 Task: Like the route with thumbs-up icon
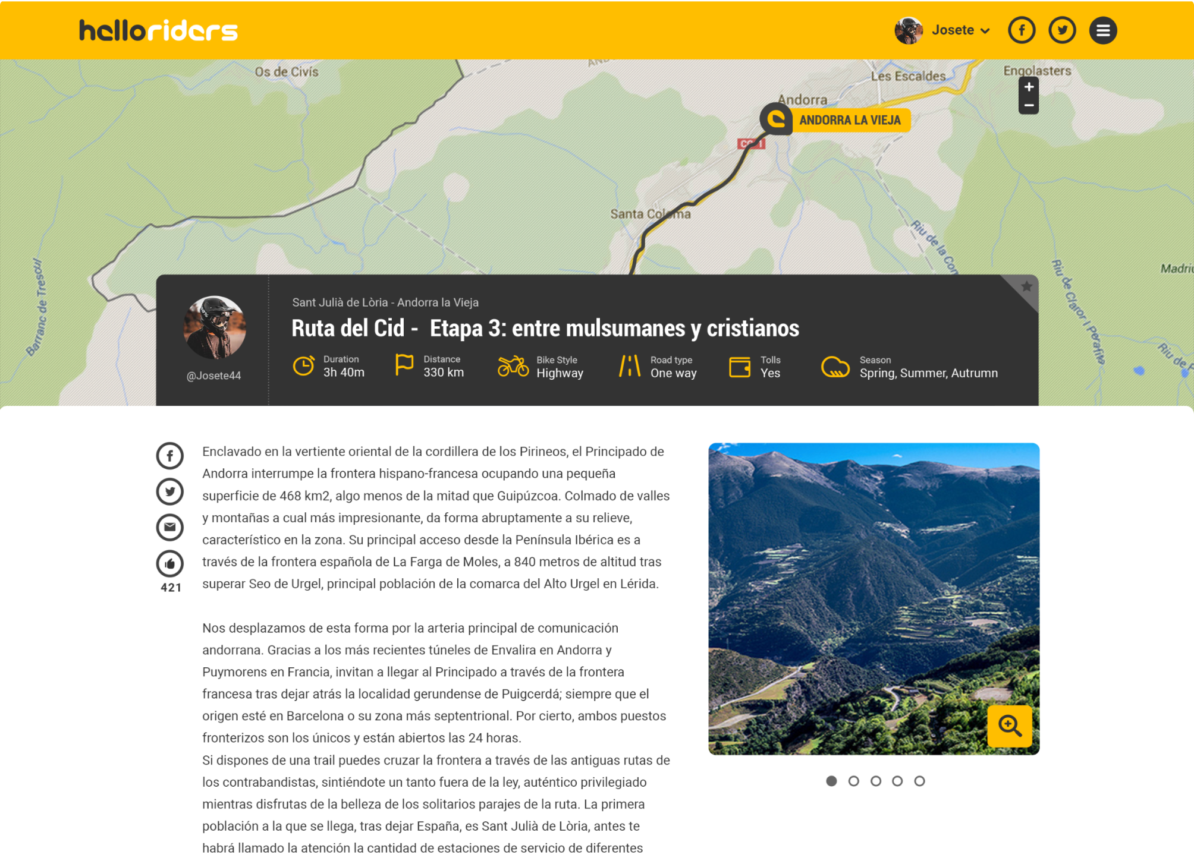[x=169, y=563]
